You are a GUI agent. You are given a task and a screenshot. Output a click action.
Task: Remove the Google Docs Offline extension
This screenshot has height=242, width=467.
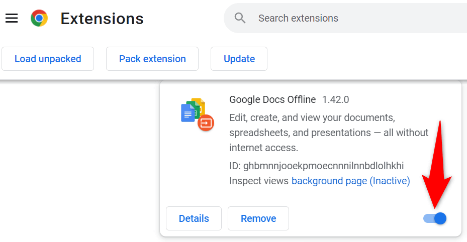258,218
